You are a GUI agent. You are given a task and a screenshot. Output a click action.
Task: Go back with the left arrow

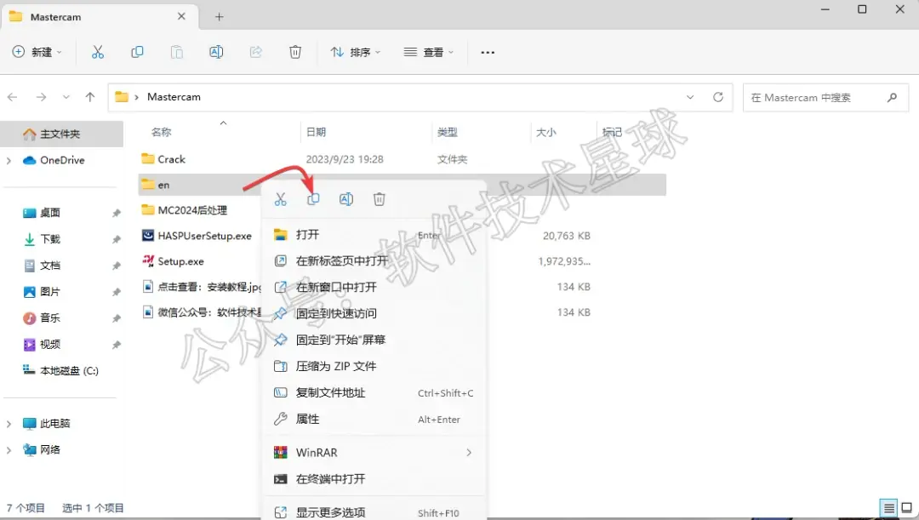click(x=12, y=97)
